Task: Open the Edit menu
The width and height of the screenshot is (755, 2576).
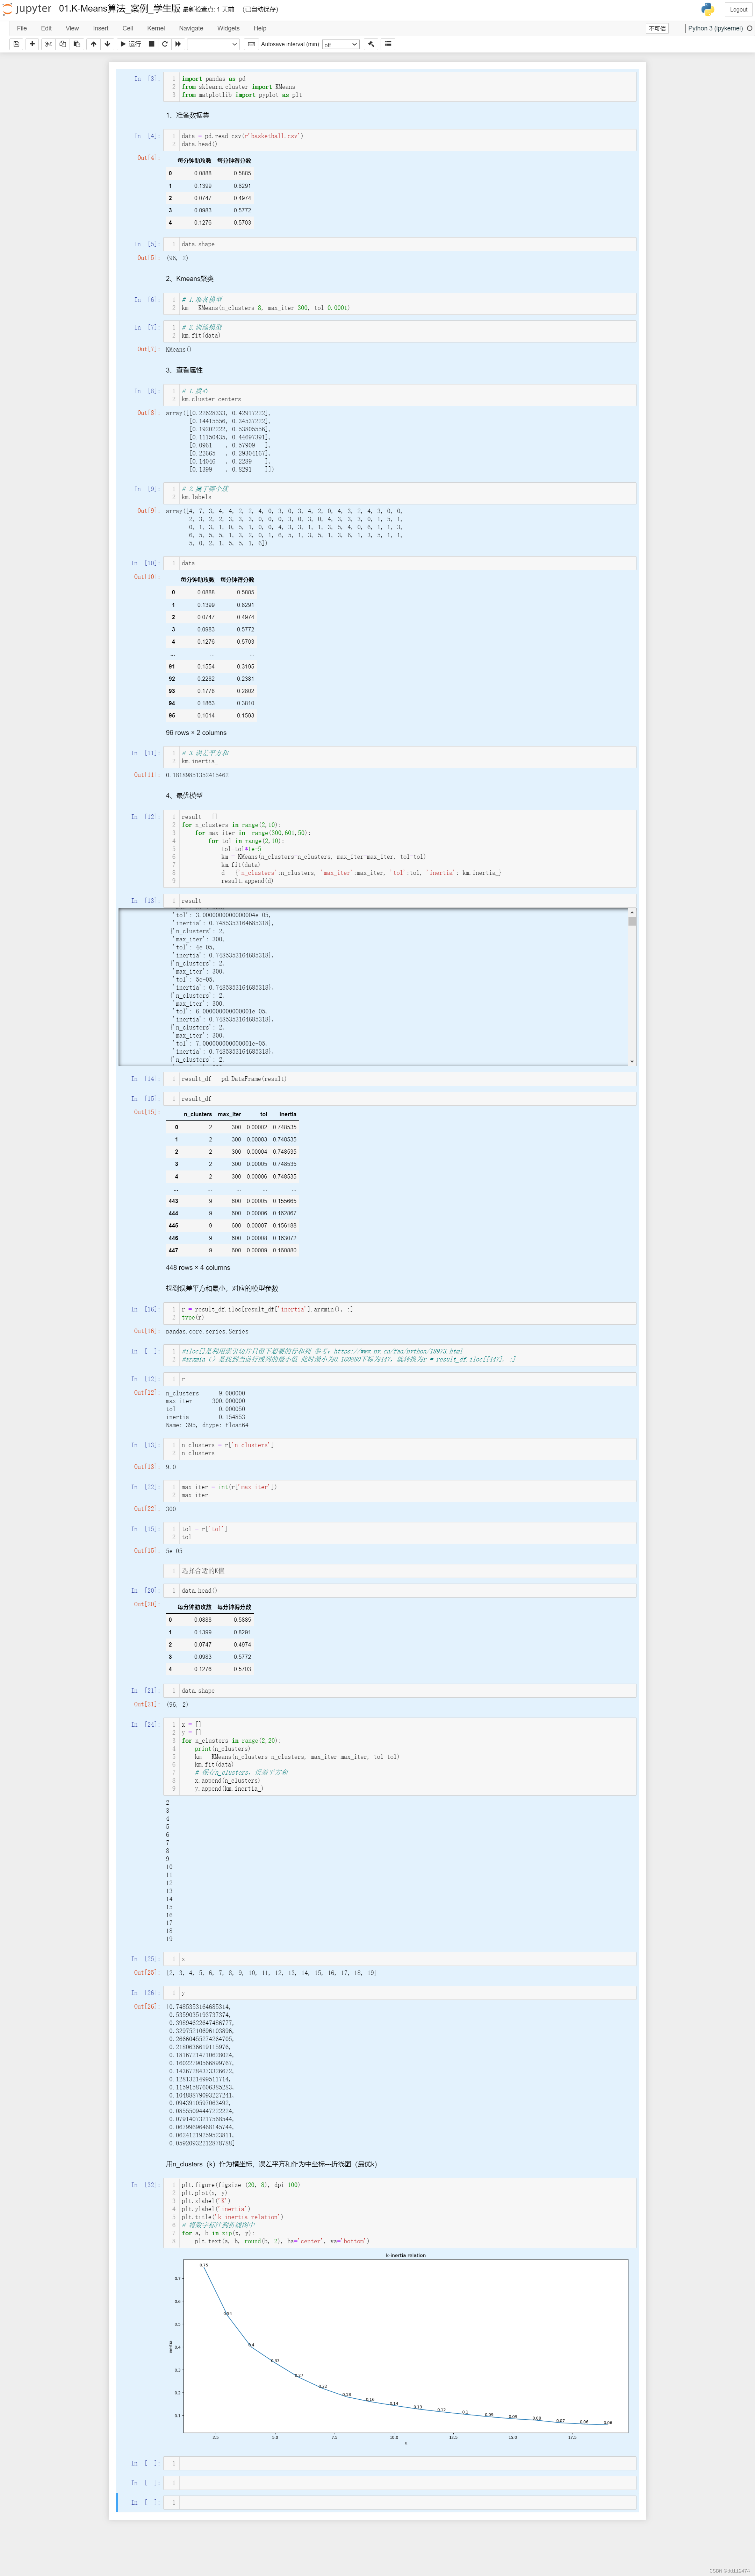Action: [x=46, y=28]
